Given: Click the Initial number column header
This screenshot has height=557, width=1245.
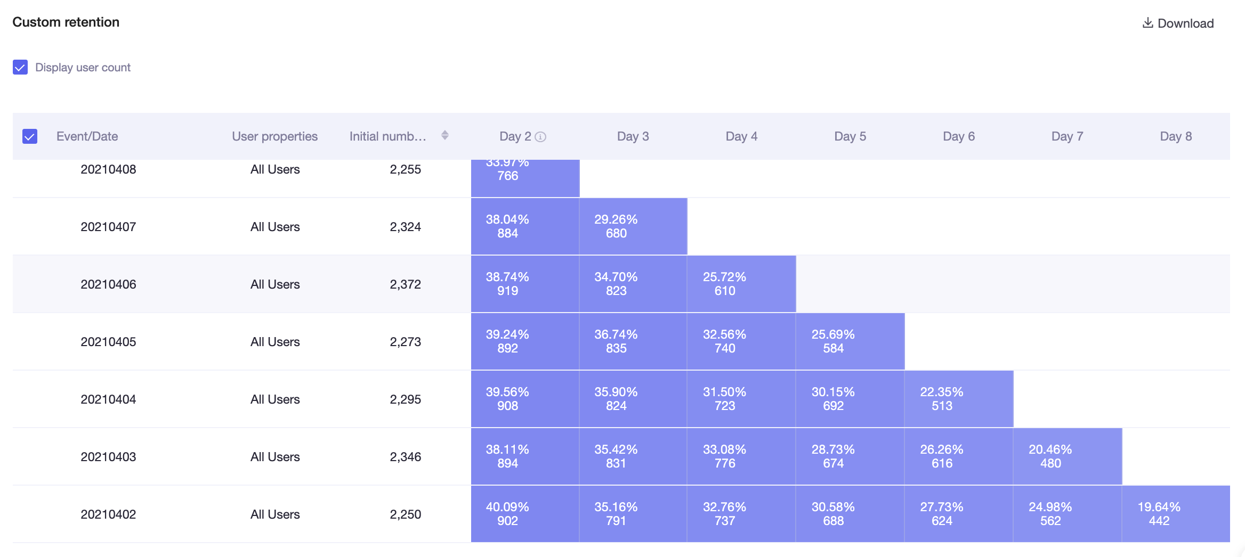Looking at the screenshot, I should coord(388,136).
